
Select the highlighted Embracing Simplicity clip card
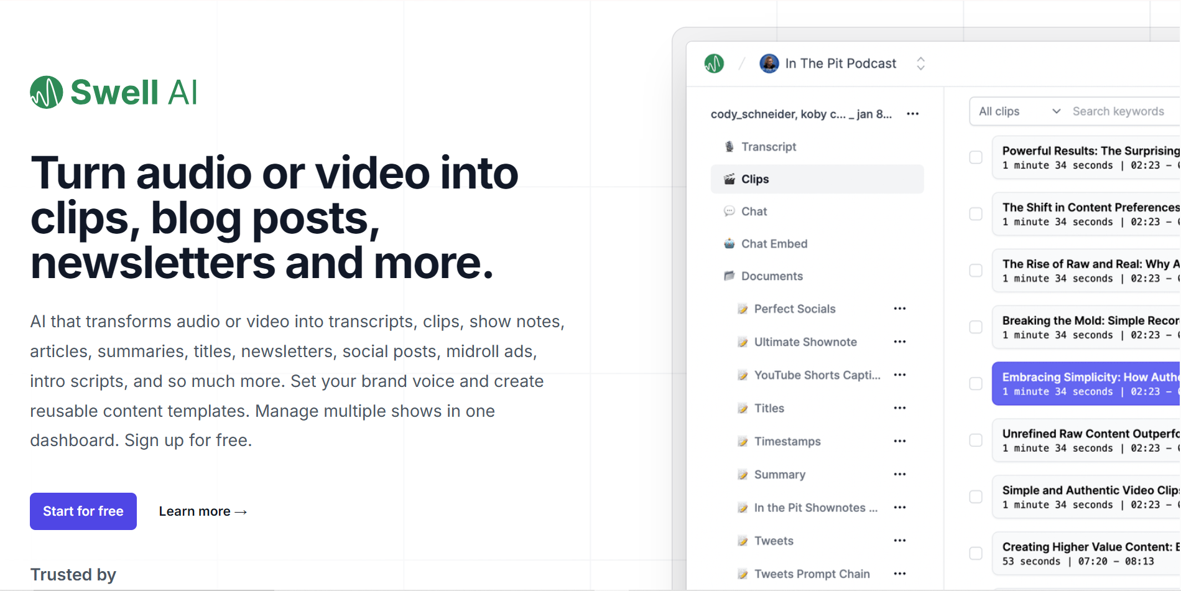[1086, 384]
